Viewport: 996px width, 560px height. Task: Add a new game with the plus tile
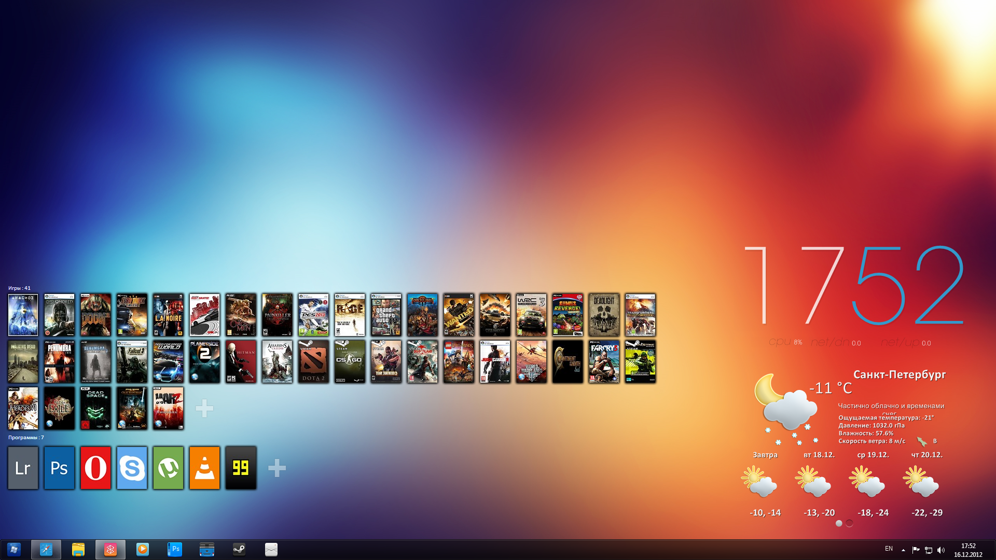(204, 409)
